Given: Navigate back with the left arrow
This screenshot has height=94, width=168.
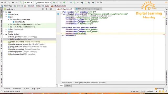Looking at the screenshot, I should [13, 2].
